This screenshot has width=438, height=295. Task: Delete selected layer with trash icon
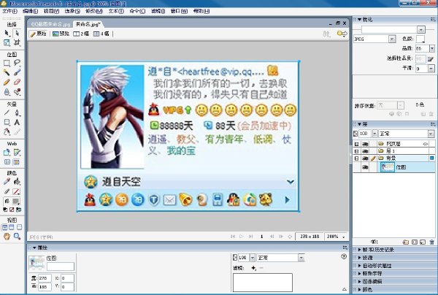432,242
